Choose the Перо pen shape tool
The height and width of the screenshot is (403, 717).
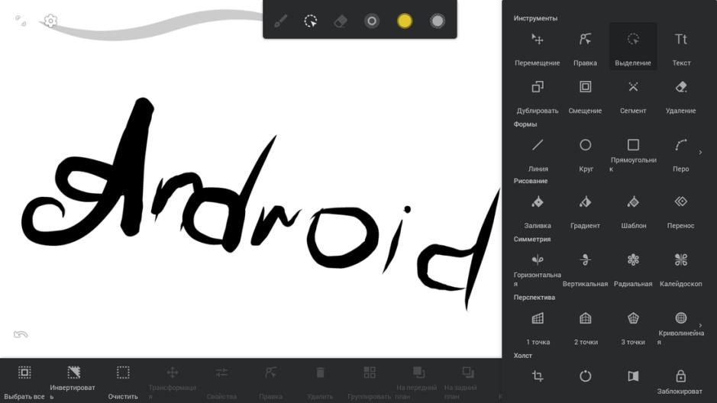(681, 153)
